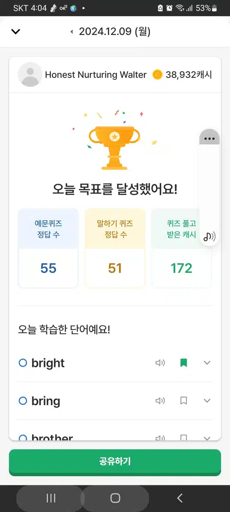Image resolution: width=230 pixels, height=512 pixels.
Task: Tap the gold cash coin icon
Action: 157,75
